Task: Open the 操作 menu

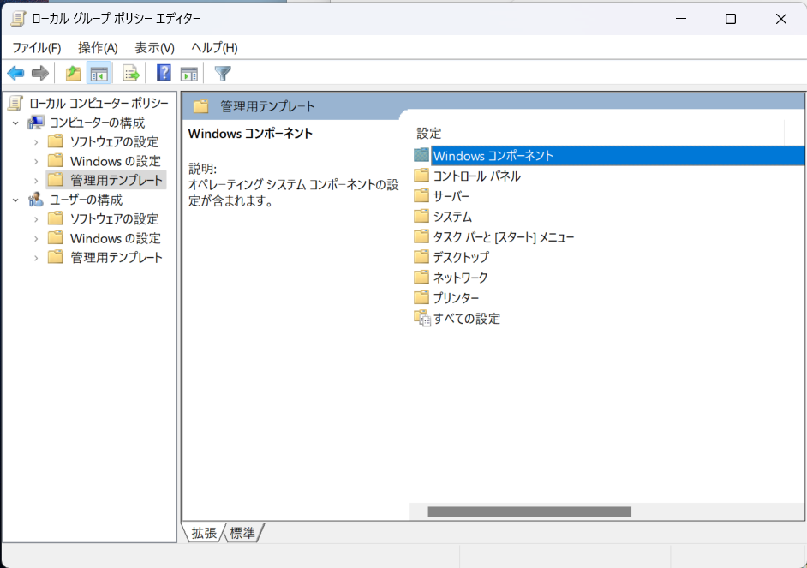Action: pyautogui.click(x=97, y=48)
